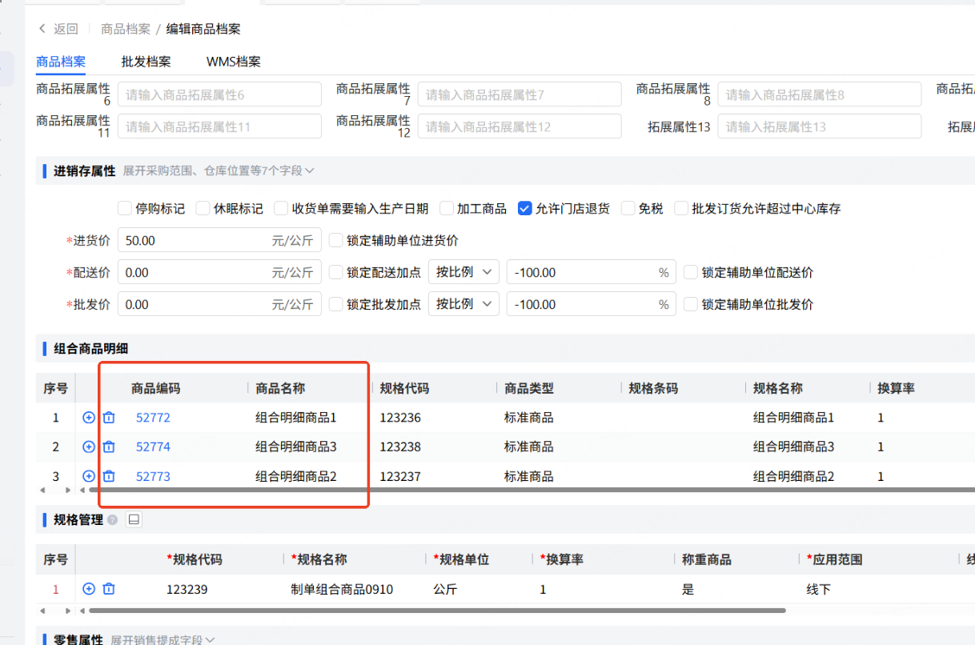Click collapse box icon beside 规格管理
Image resolution: width=975 pixels, height=645 pixels.
point(134,519)
